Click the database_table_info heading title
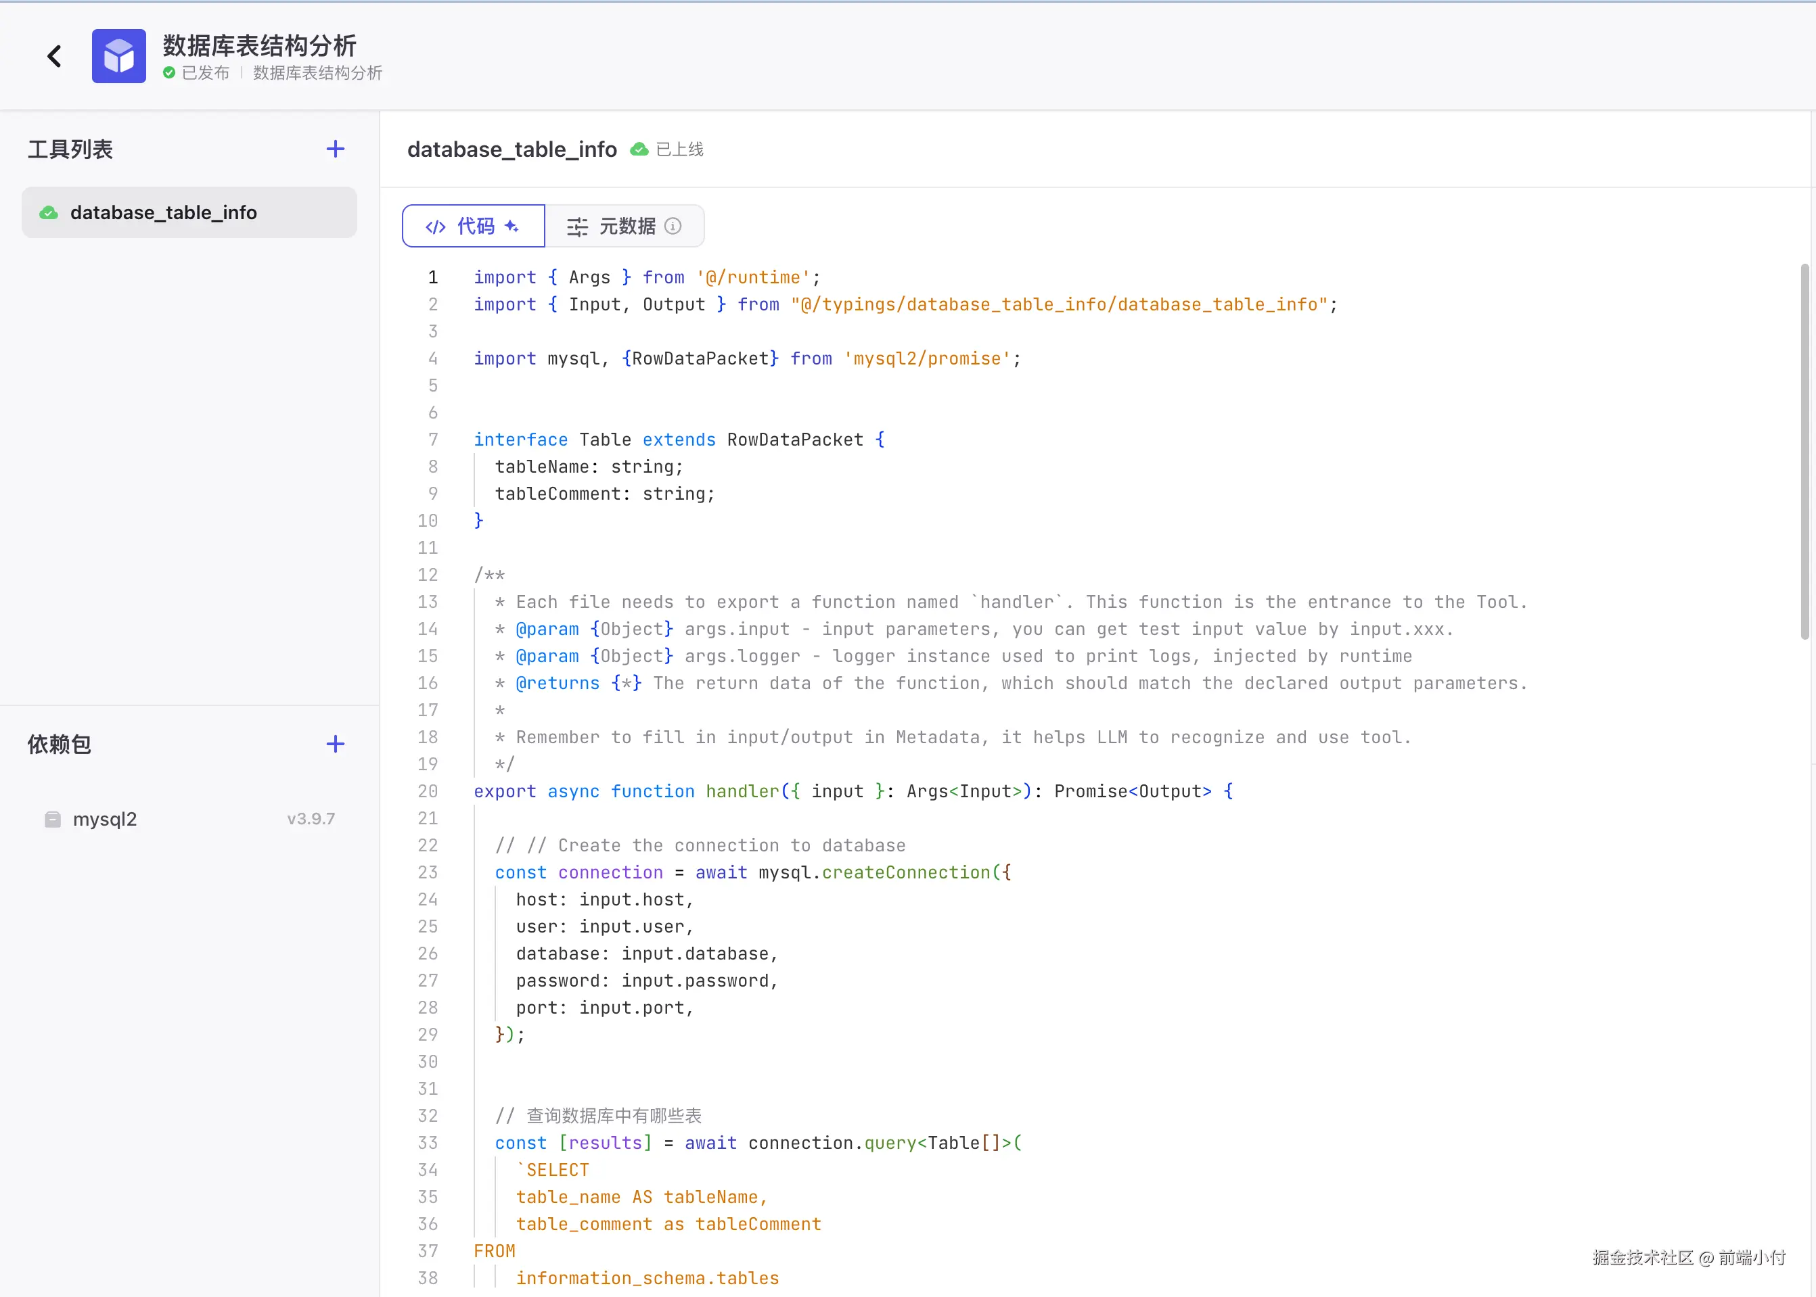The width and height of the screenshot is (1816, 1297). (x=512, y=149)
